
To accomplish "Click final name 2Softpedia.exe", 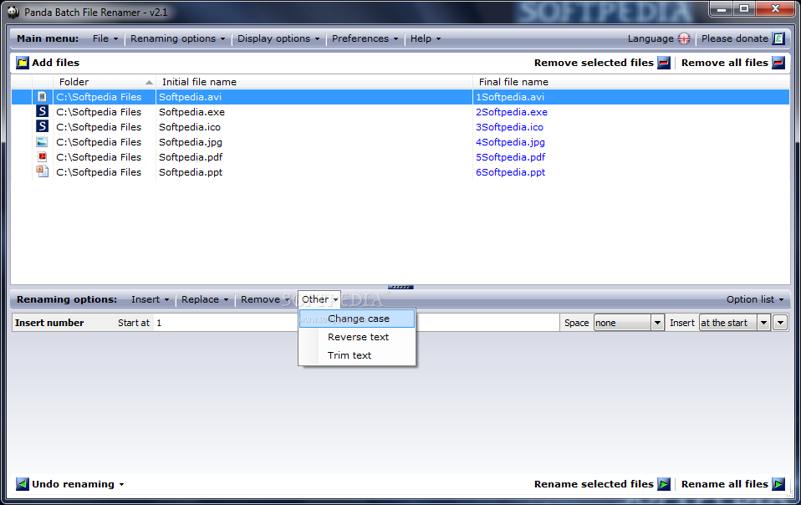I will (512, 112).
